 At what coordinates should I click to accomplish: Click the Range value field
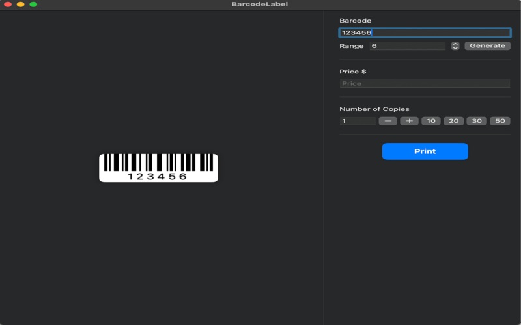pyautogui.click(x=408, y=45)
